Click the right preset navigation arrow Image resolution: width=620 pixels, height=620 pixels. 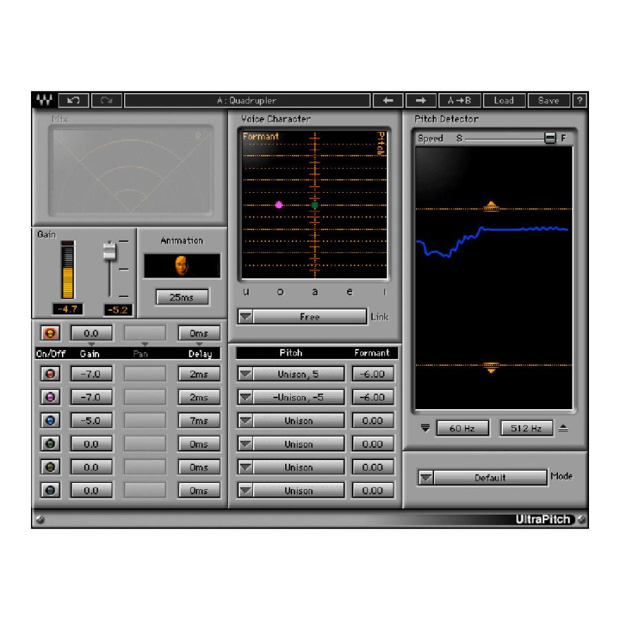420,100
